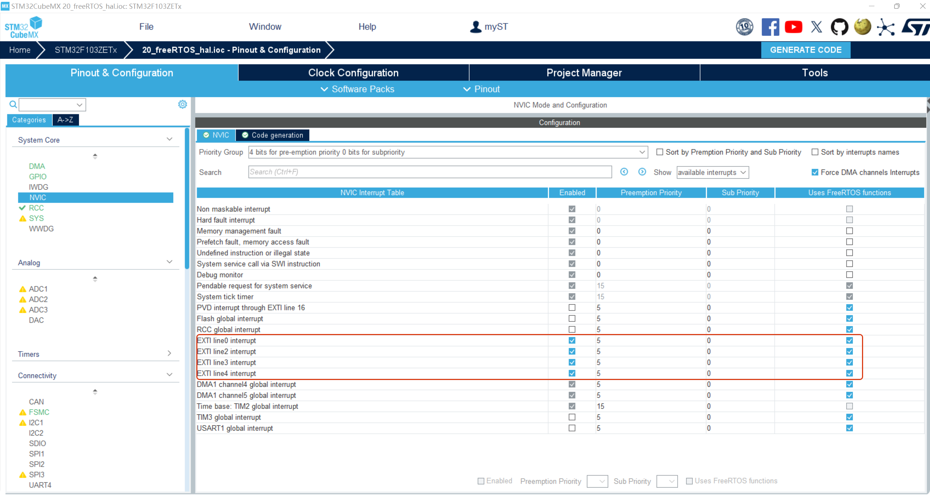Click the NVIC interrupt search field
The image size is (930, 495).
(430, 172)
